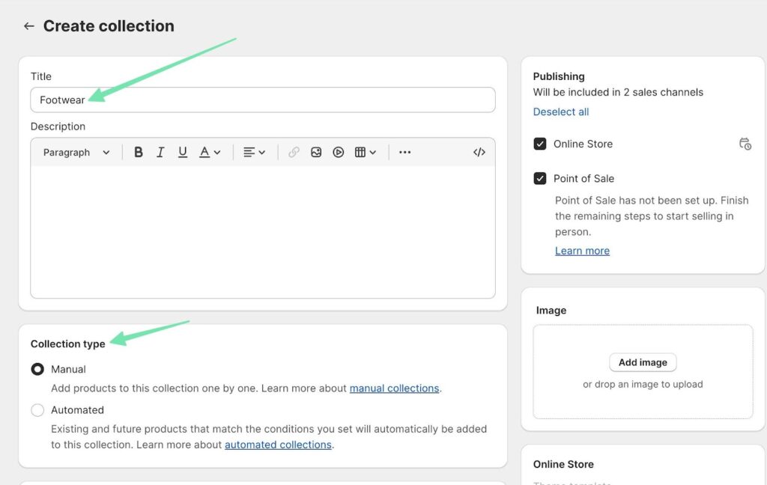Open the schedule availability calendar icon

(x=745, y=144)
